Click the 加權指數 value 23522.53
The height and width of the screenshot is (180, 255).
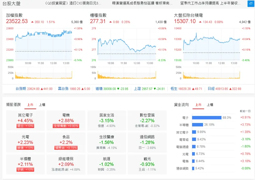tap(17, 21)
